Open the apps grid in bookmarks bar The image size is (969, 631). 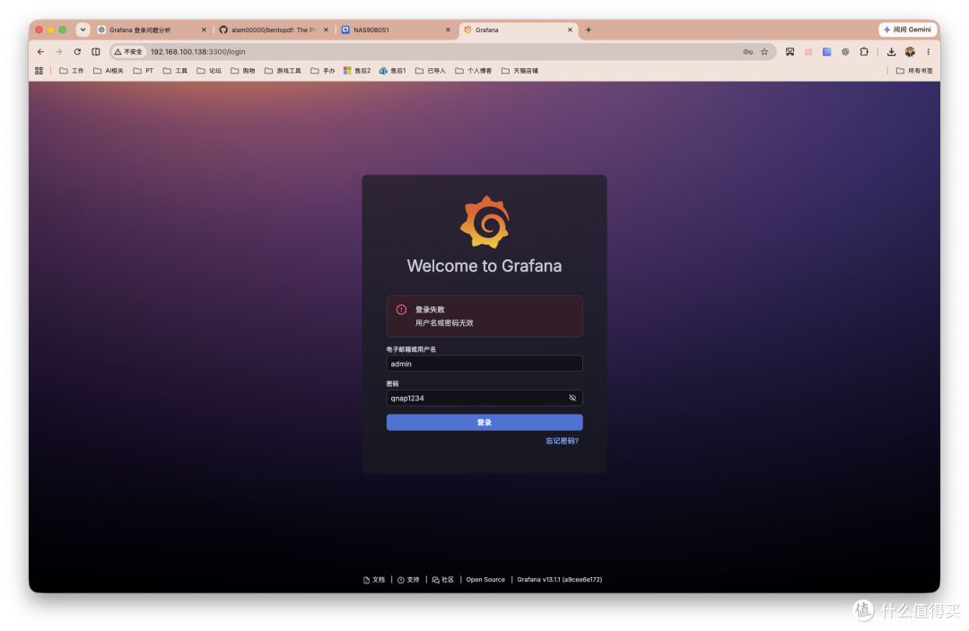click(39, 71)
